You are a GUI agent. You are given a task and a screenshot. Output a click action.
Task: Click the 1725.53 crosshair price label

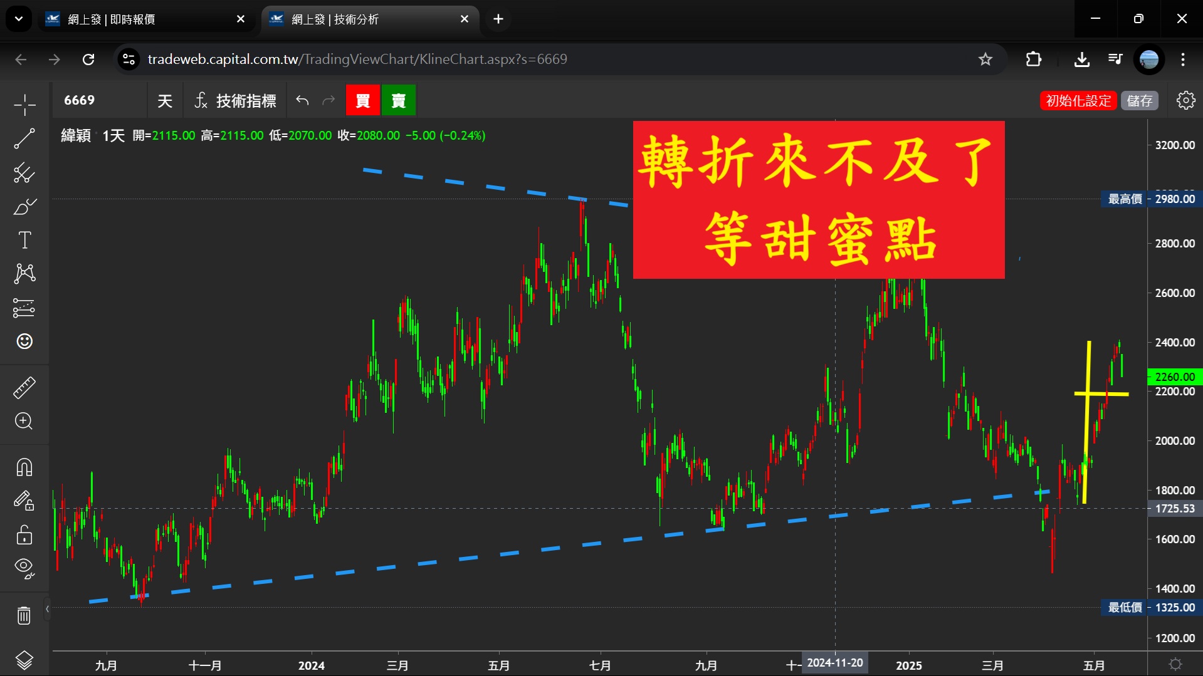point(1174,509)
